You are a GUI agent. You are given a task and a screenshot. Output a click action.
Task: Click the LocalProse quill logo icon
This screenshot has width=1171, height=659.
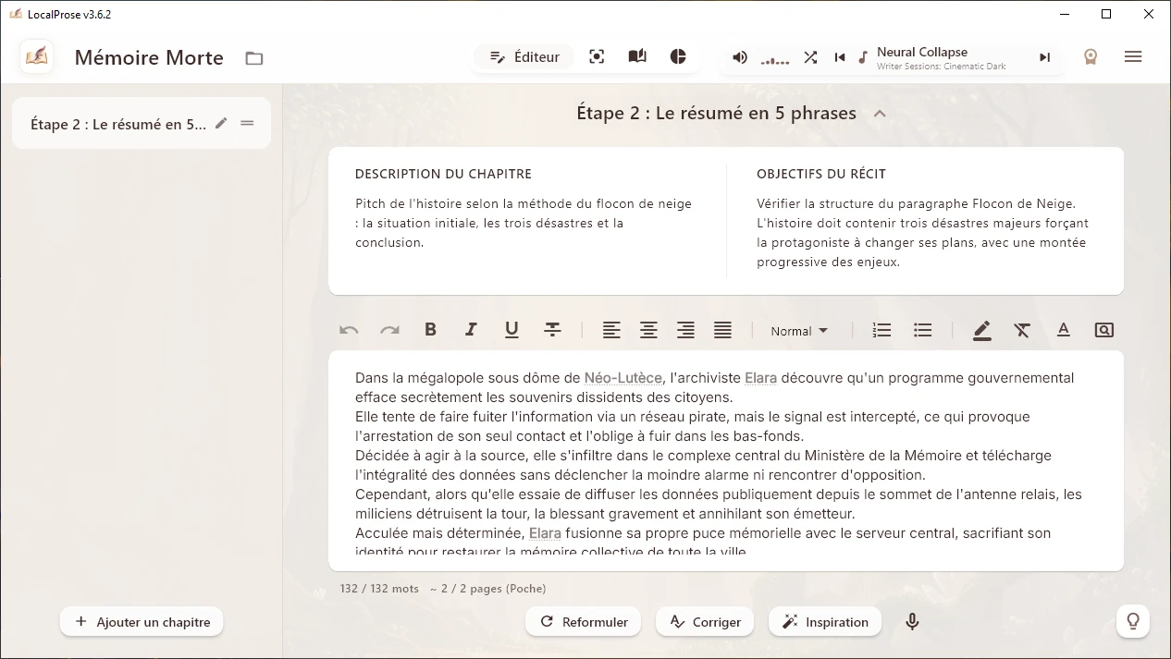[x=37, y=57]
